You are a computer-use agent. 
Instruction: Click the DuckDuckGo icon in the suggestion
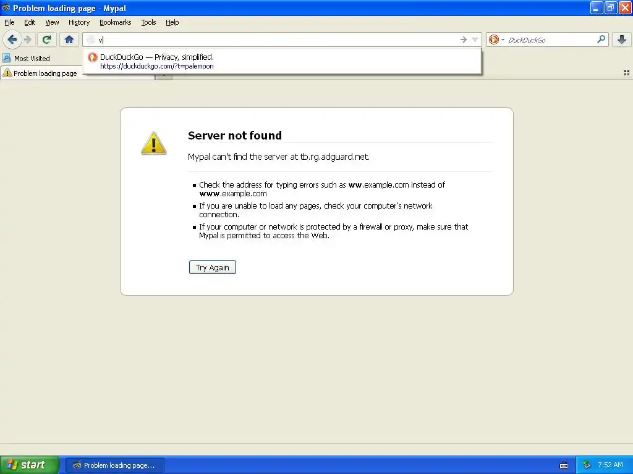(93, 57)
